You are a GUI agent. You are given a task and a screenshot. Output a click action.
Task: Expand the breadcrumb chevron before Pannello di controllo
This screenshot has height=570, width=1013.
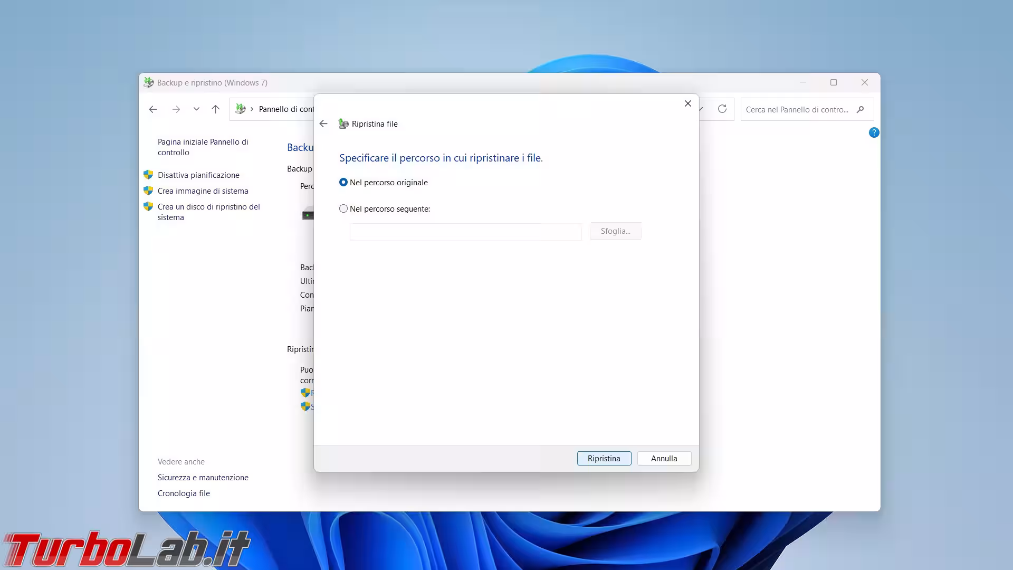click(252, 109)
